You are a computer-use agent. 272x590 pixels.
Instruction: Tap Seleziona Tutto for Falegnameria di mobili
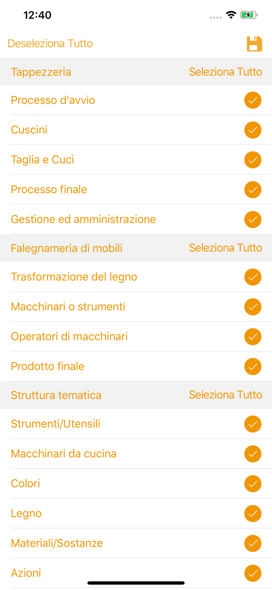(x=226, y=248)
